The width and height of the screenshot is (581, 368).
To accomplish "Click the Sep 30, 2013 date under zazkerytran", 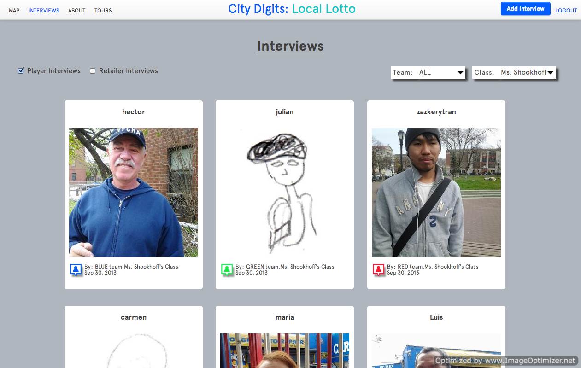I will click(x=403, y=273).
